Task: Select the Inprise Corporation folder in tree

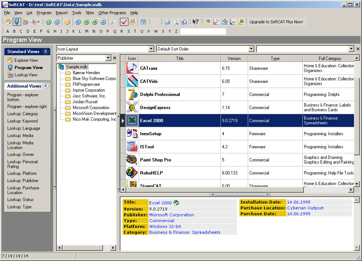Action: point(89,90)
